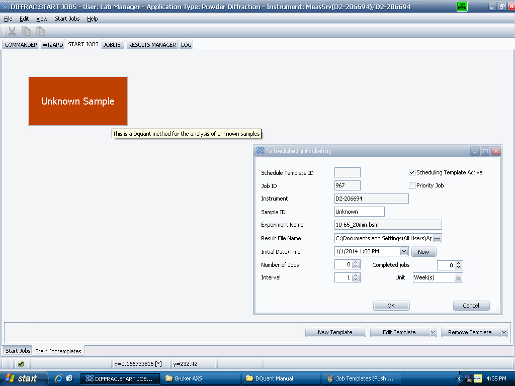Click the Edit Template button
This screenshot has width=515, height=386.
pos(399,332)
